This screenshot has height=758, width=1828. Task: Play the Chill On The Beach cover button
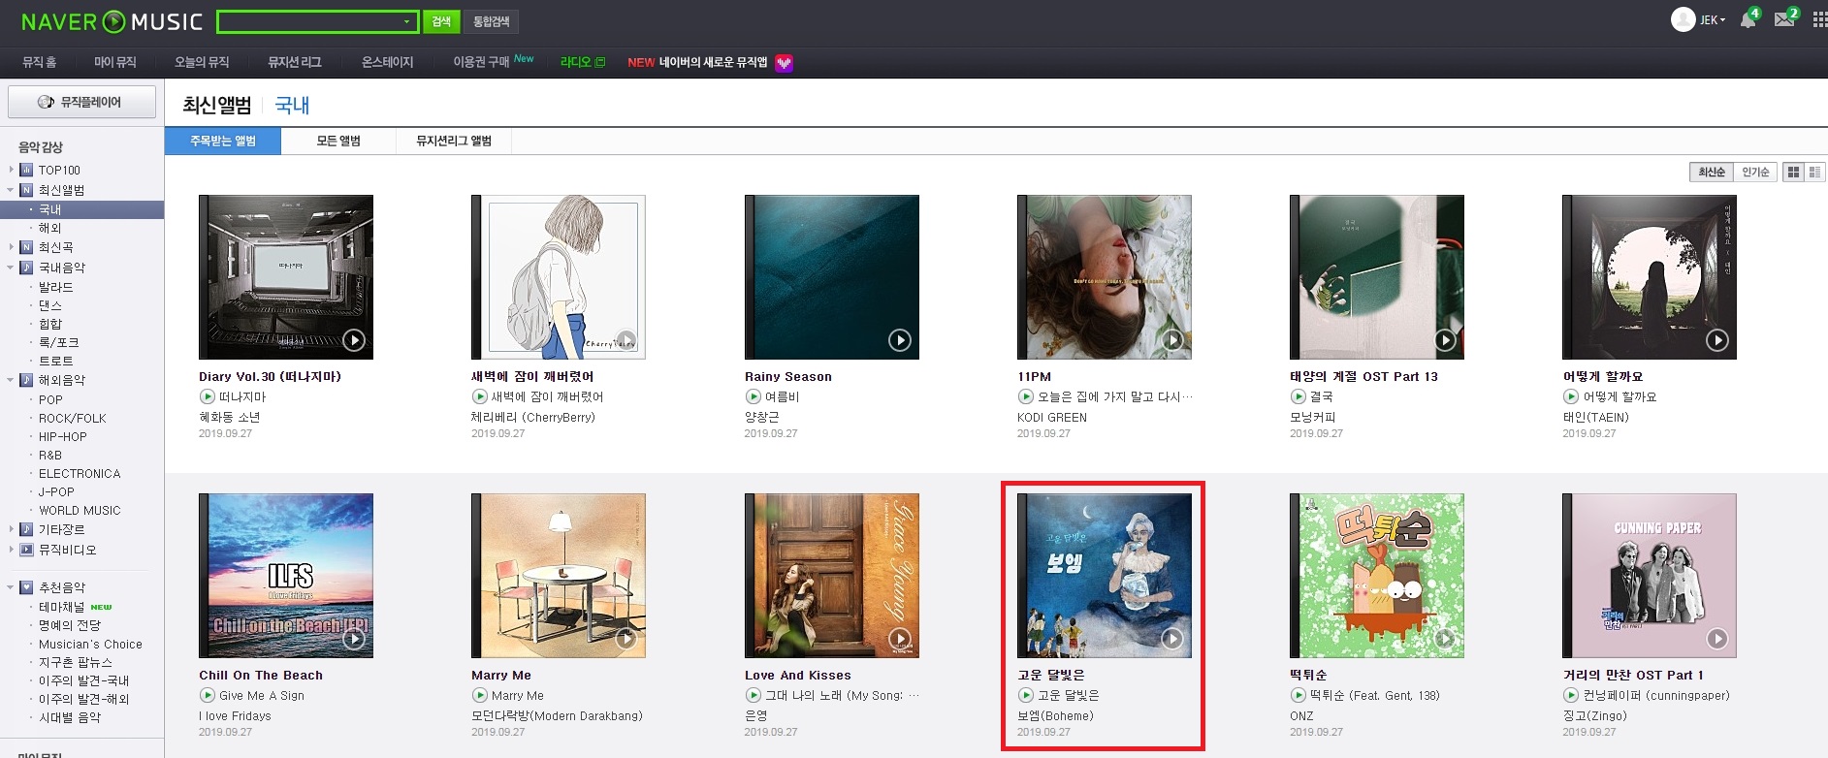(x=354, y=639)
